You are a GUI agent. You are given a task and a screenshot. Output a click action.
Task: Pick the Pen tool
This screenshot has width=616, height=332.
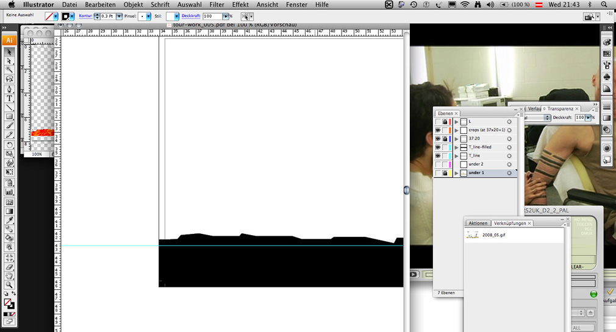[9, 89]
